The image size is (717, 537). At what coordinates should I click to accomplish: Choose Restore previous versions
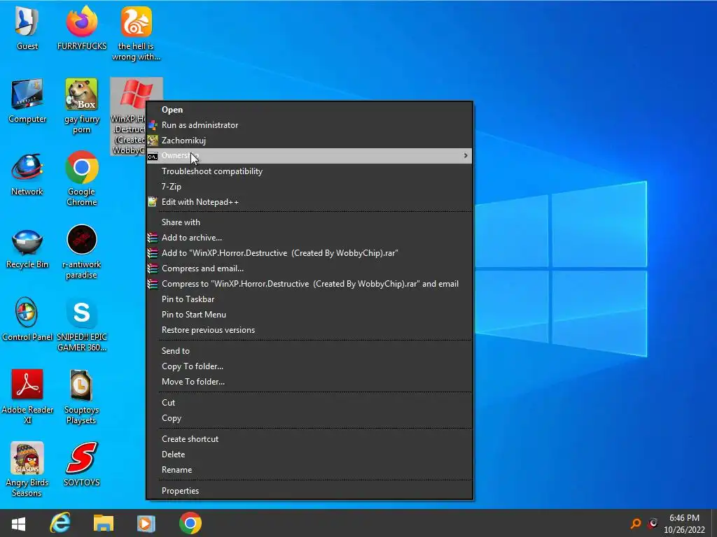[309, 330]
